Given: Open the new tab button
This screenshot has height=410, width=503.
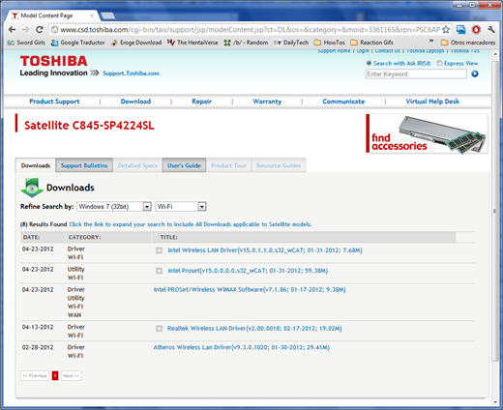Looking at the screenshot, I should (x=107, y=15).
